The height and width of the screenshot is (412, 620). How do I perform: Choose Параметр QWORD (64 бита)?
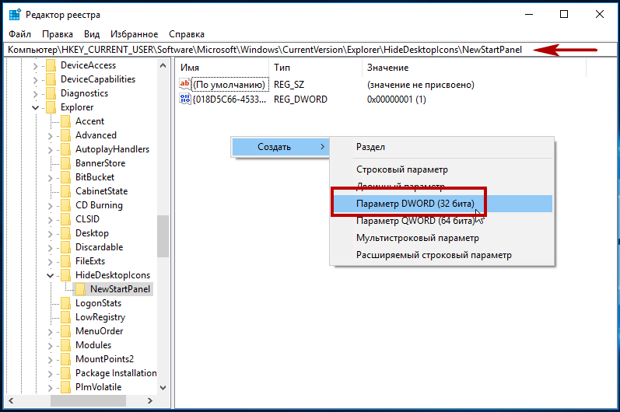pos(441,221)
